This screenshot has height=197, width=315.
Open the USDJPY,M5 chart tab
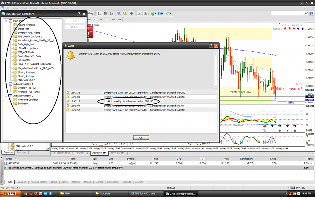(118, 153)
